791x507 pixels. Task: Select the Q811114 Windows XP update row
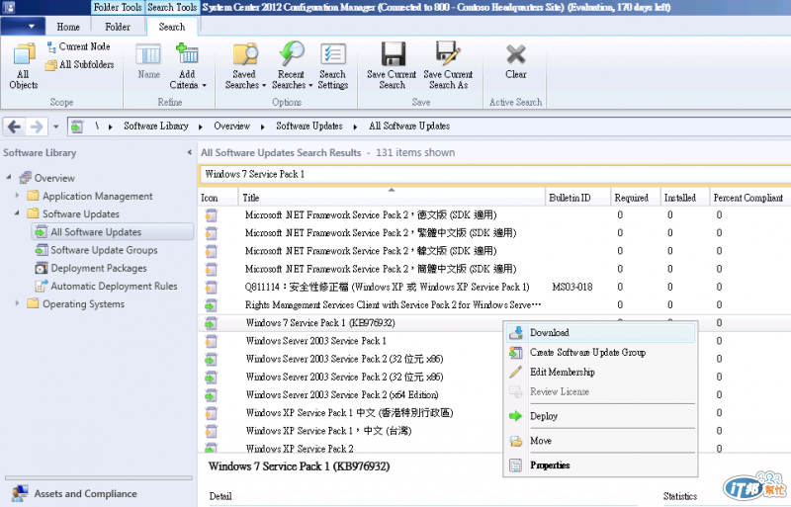point(494,287)
